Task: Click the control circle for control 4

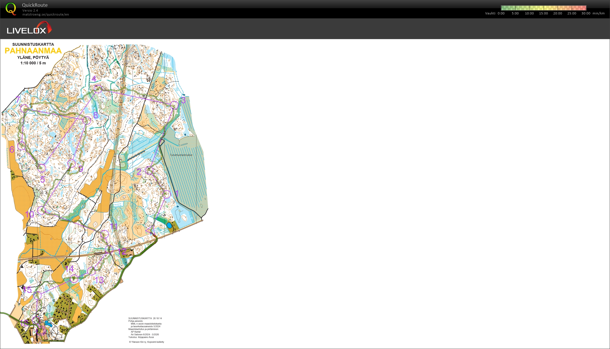Action: pos(98,89)
